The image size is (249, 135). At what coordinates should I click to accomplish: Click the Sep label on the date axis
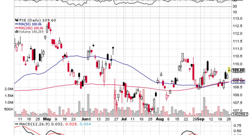(201, 119)
